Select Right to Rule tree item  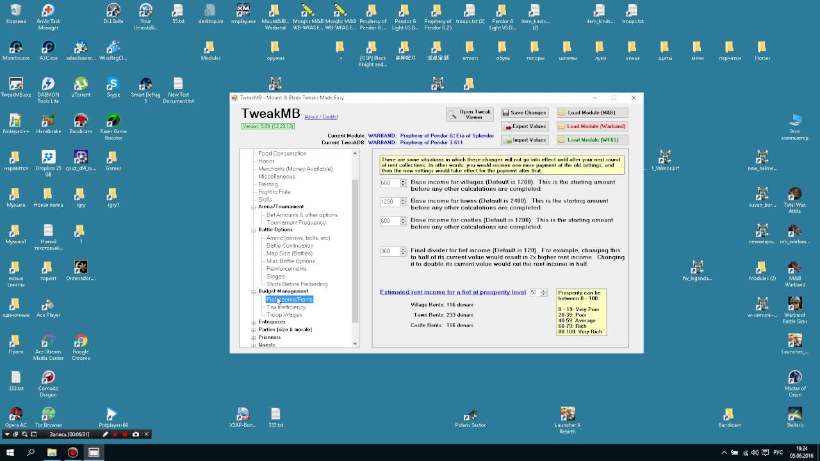(x=274, y=192)
